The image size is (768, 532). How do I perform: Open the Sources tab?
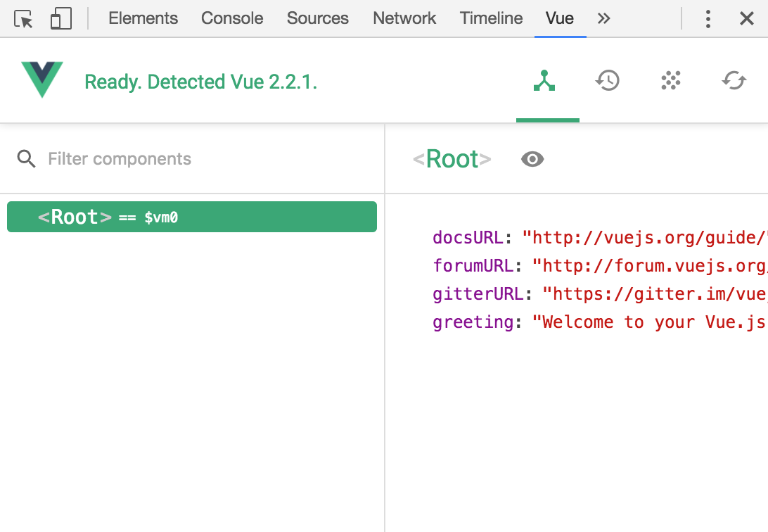coord(318,18)
